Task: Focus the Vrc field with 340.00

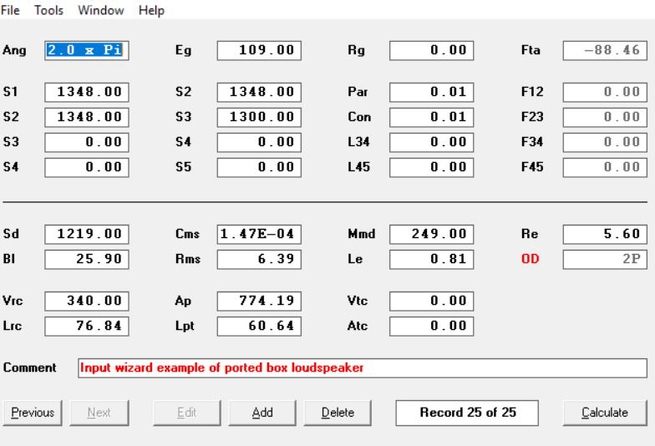Action: tap(87, 301)
